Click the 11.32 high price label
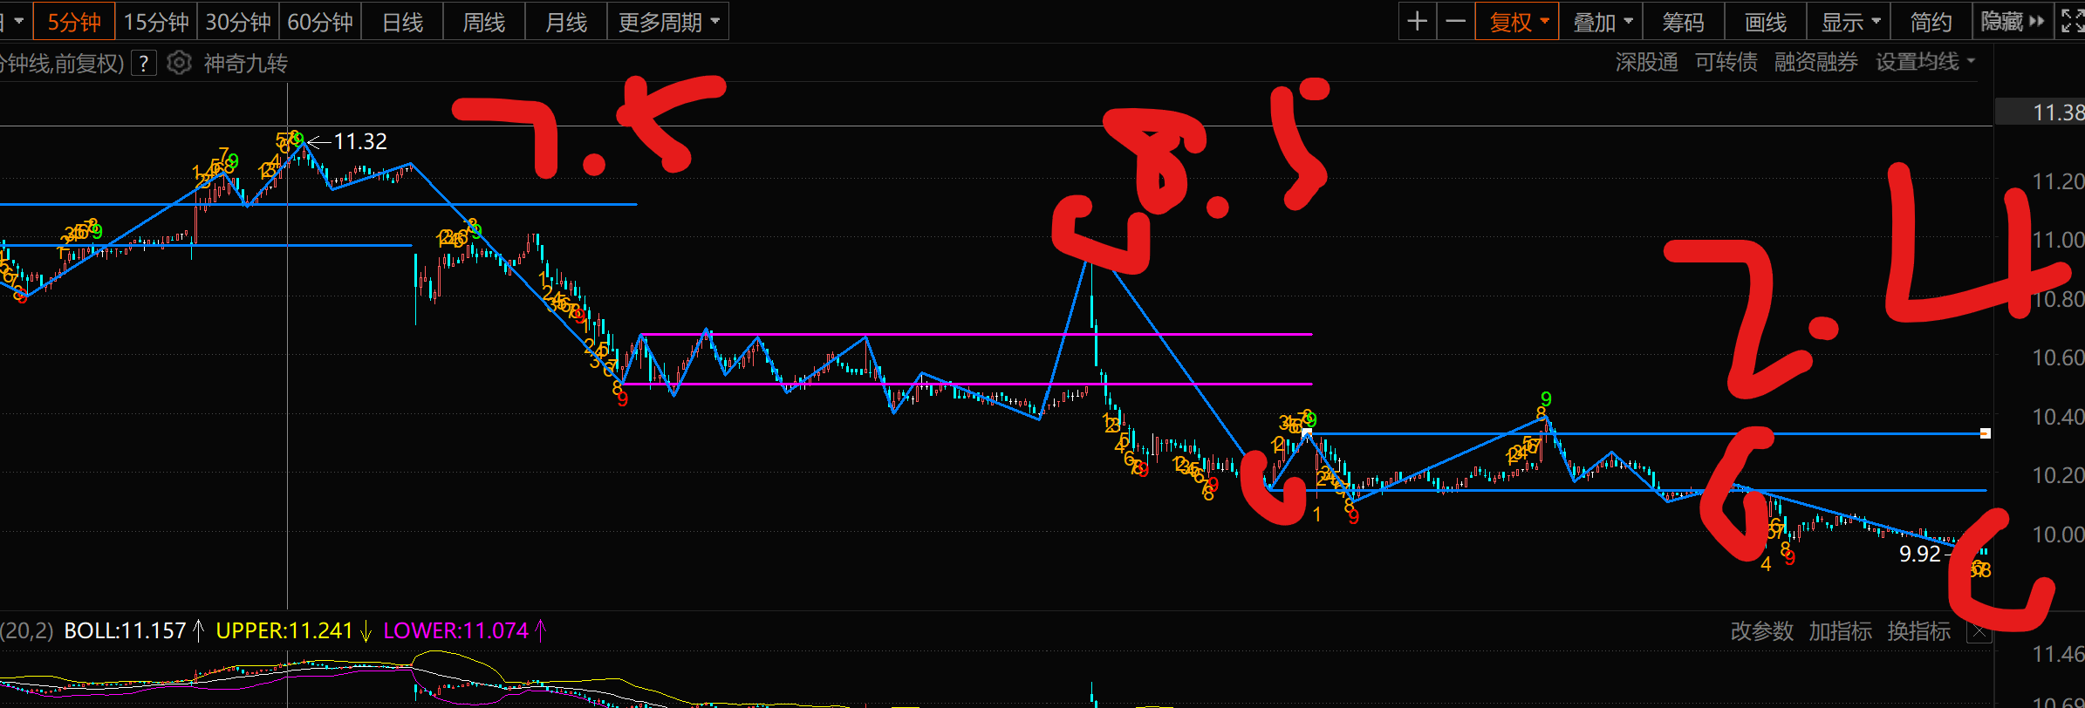 pyautogui.click(x=359, y=141)
